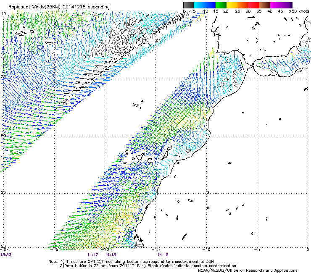Screen dimensions: 311x273
Task: Click the '25' label on the color legend
Action: pyautogui.click(x=237, y=11)
